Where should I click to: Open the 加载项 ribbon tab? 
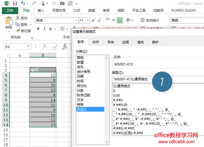pos(158,11)
